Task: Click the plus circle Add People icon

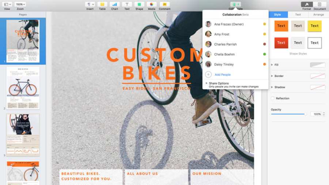Action: (208, 75)
